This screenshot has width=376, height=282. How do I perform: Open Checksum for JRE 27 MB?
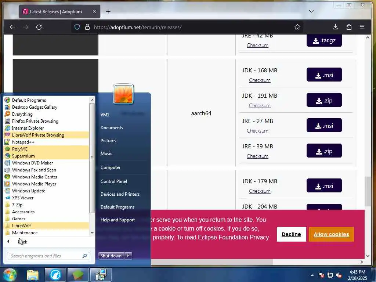(x=257, y=131)
